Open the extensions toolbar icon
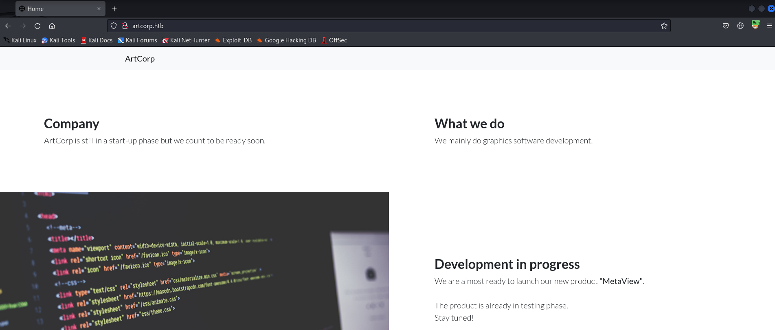775x330 pixels. [x=740, y=26]
